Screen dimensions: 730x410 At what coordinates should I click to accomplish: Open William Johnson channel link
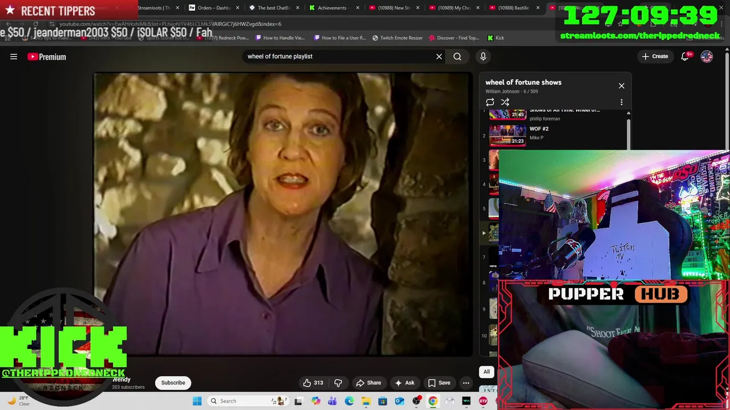point(502,91)
